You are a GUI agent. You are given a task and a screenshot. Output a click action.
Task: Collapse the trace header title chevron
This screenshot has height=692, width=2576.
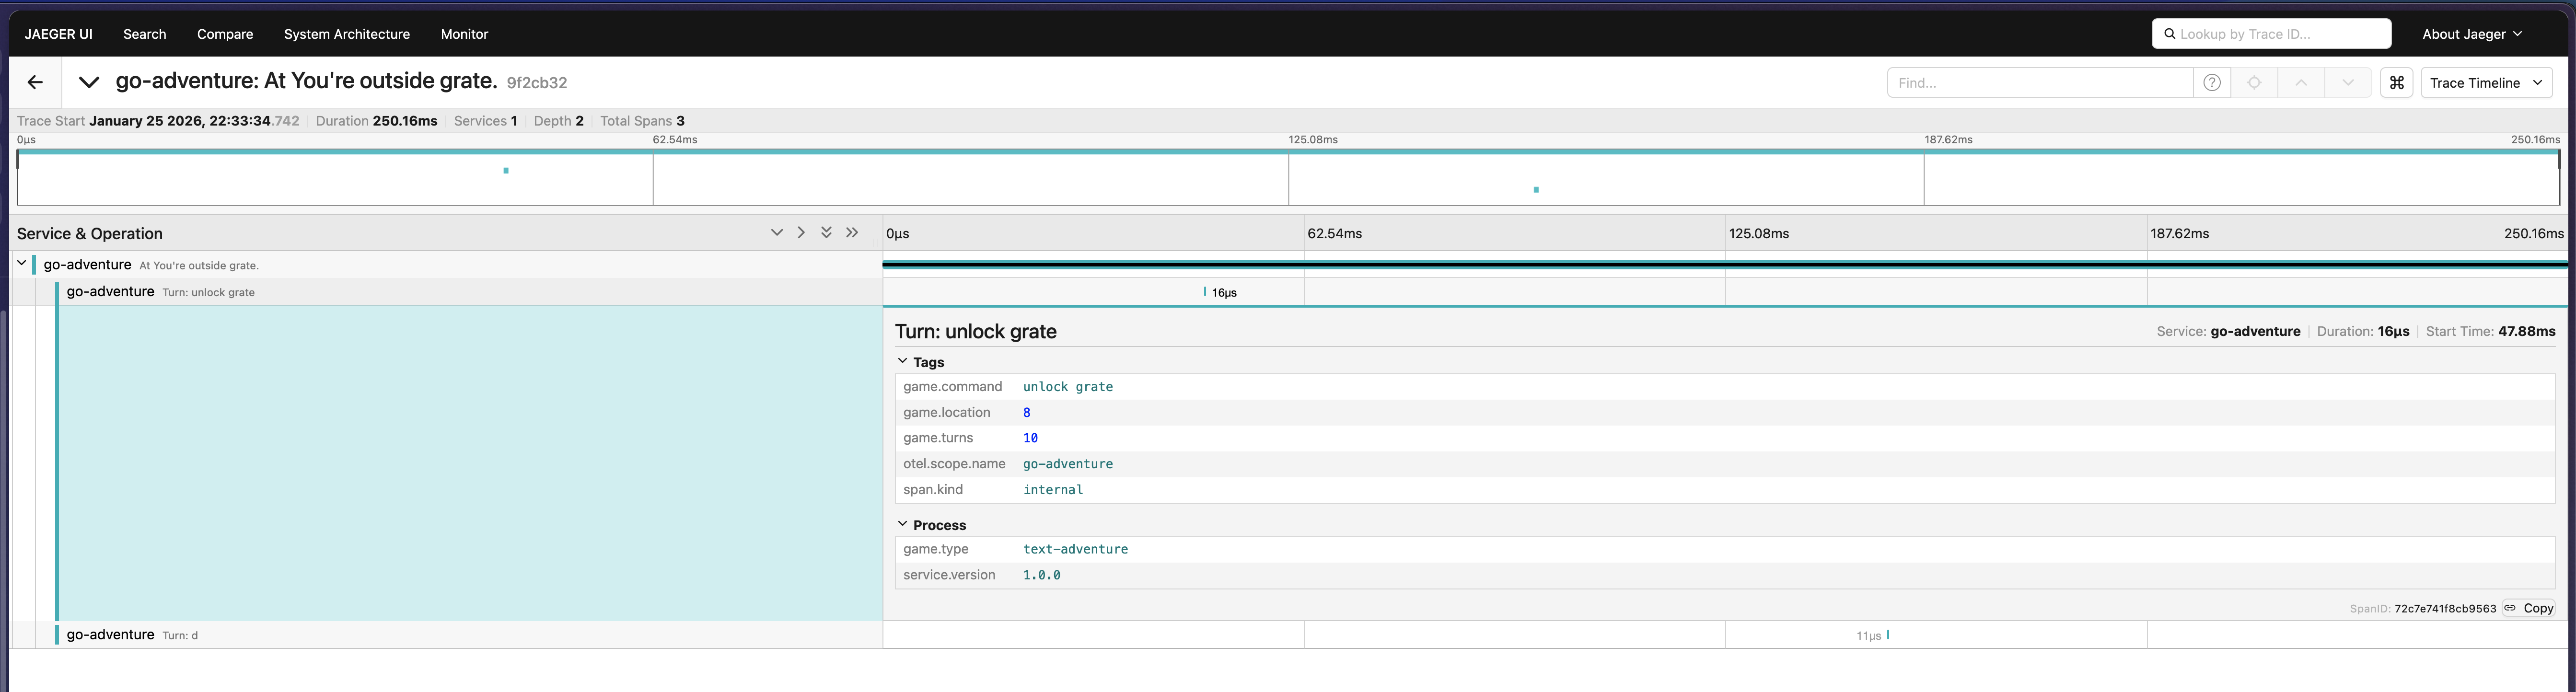point(89,83)
